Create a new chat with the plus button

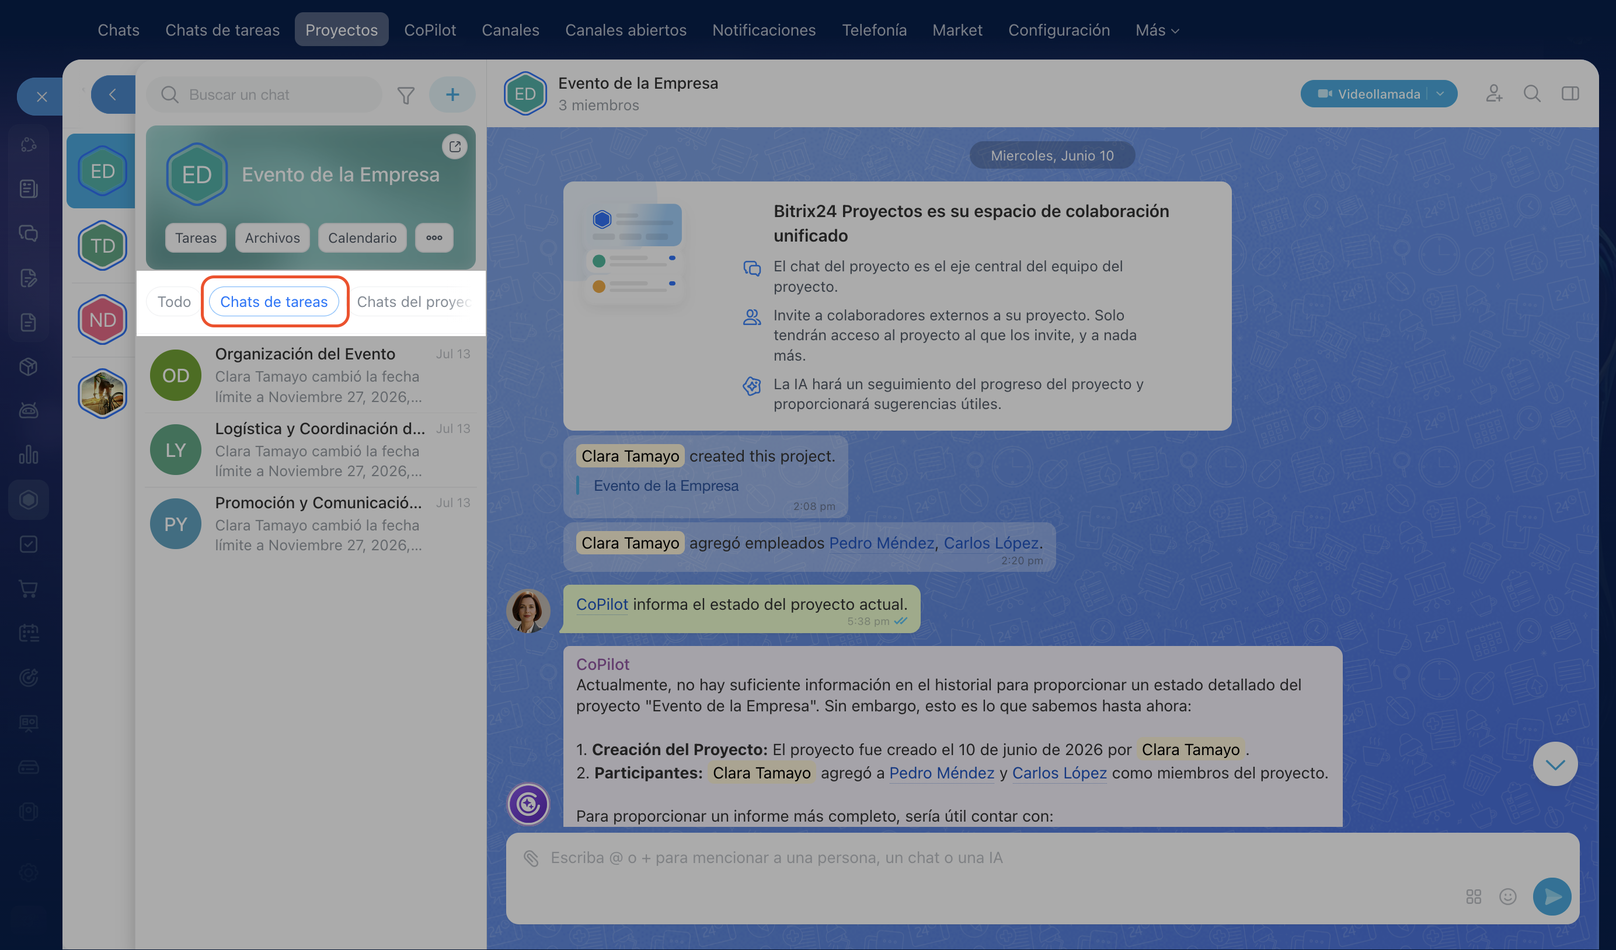[x=452, y=95]
